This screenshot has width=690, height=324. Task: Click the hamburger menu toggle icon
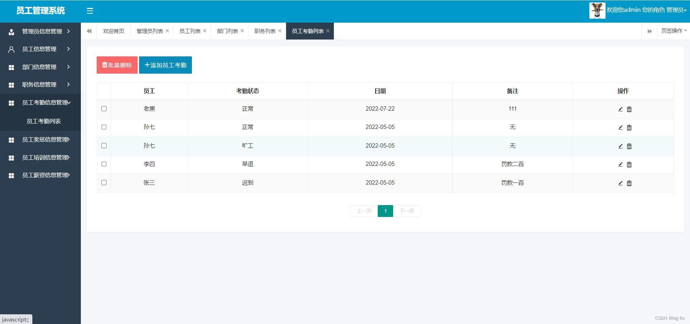pyautogui.click(x=90, y=11)
